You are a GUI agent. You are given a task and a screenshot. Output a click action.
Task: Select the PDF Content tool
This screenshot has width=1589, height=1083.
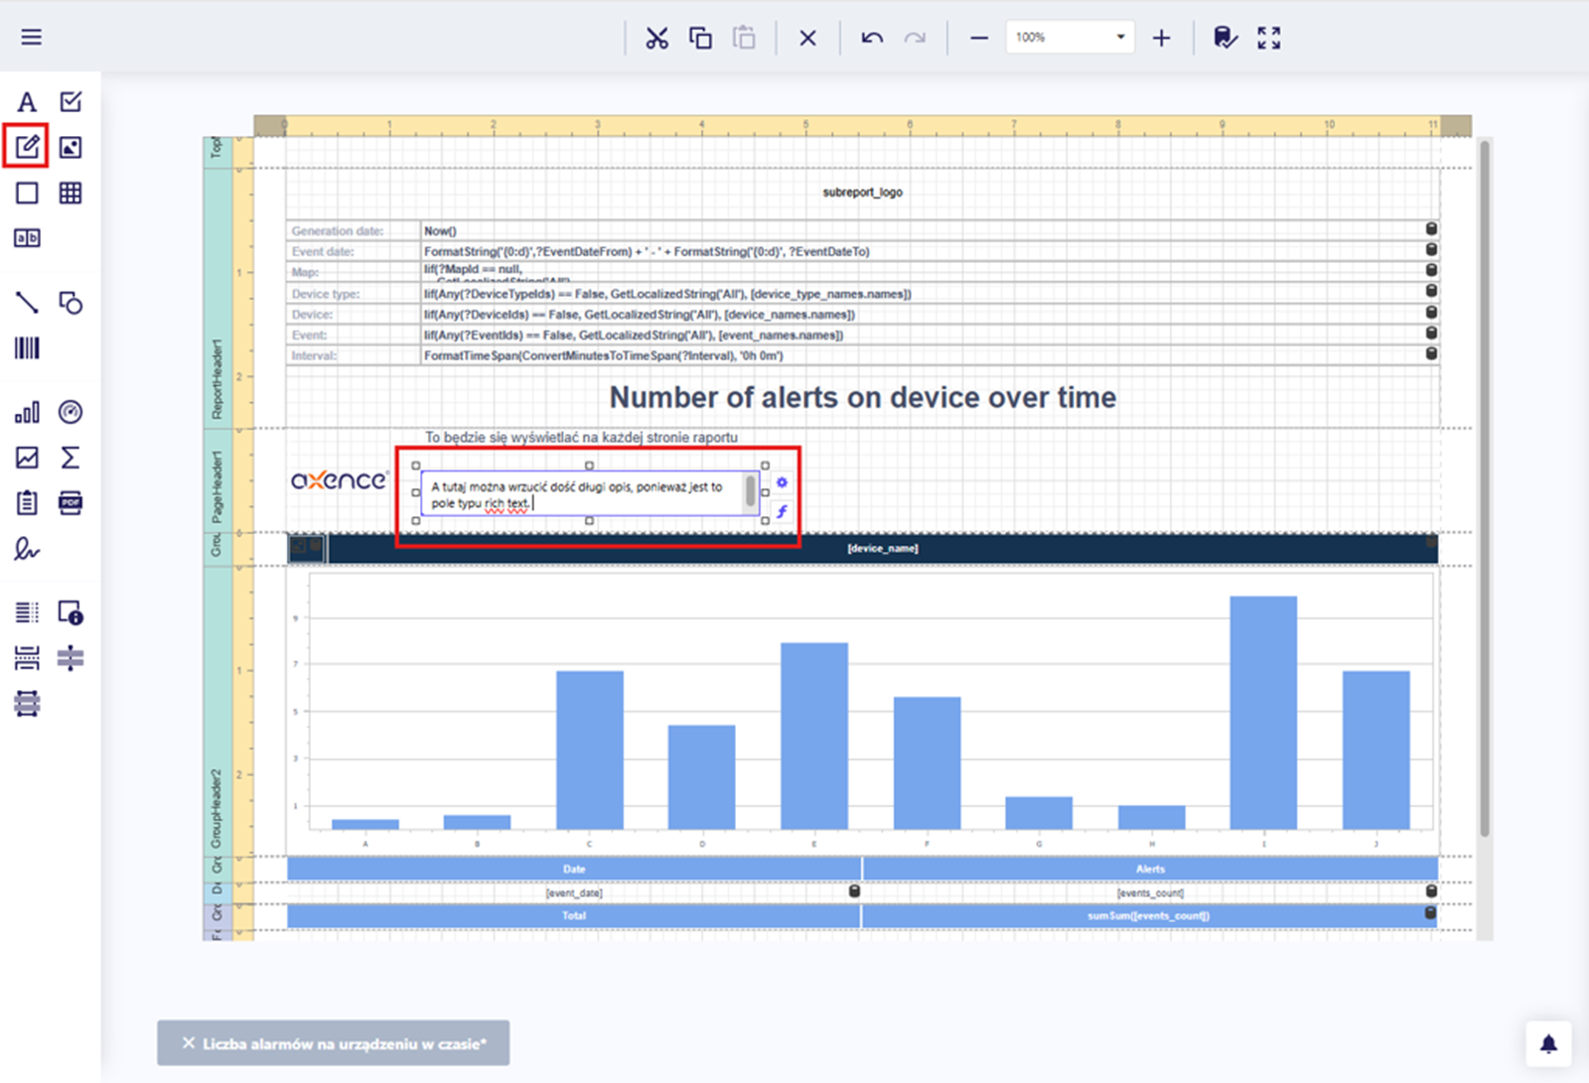71,502
